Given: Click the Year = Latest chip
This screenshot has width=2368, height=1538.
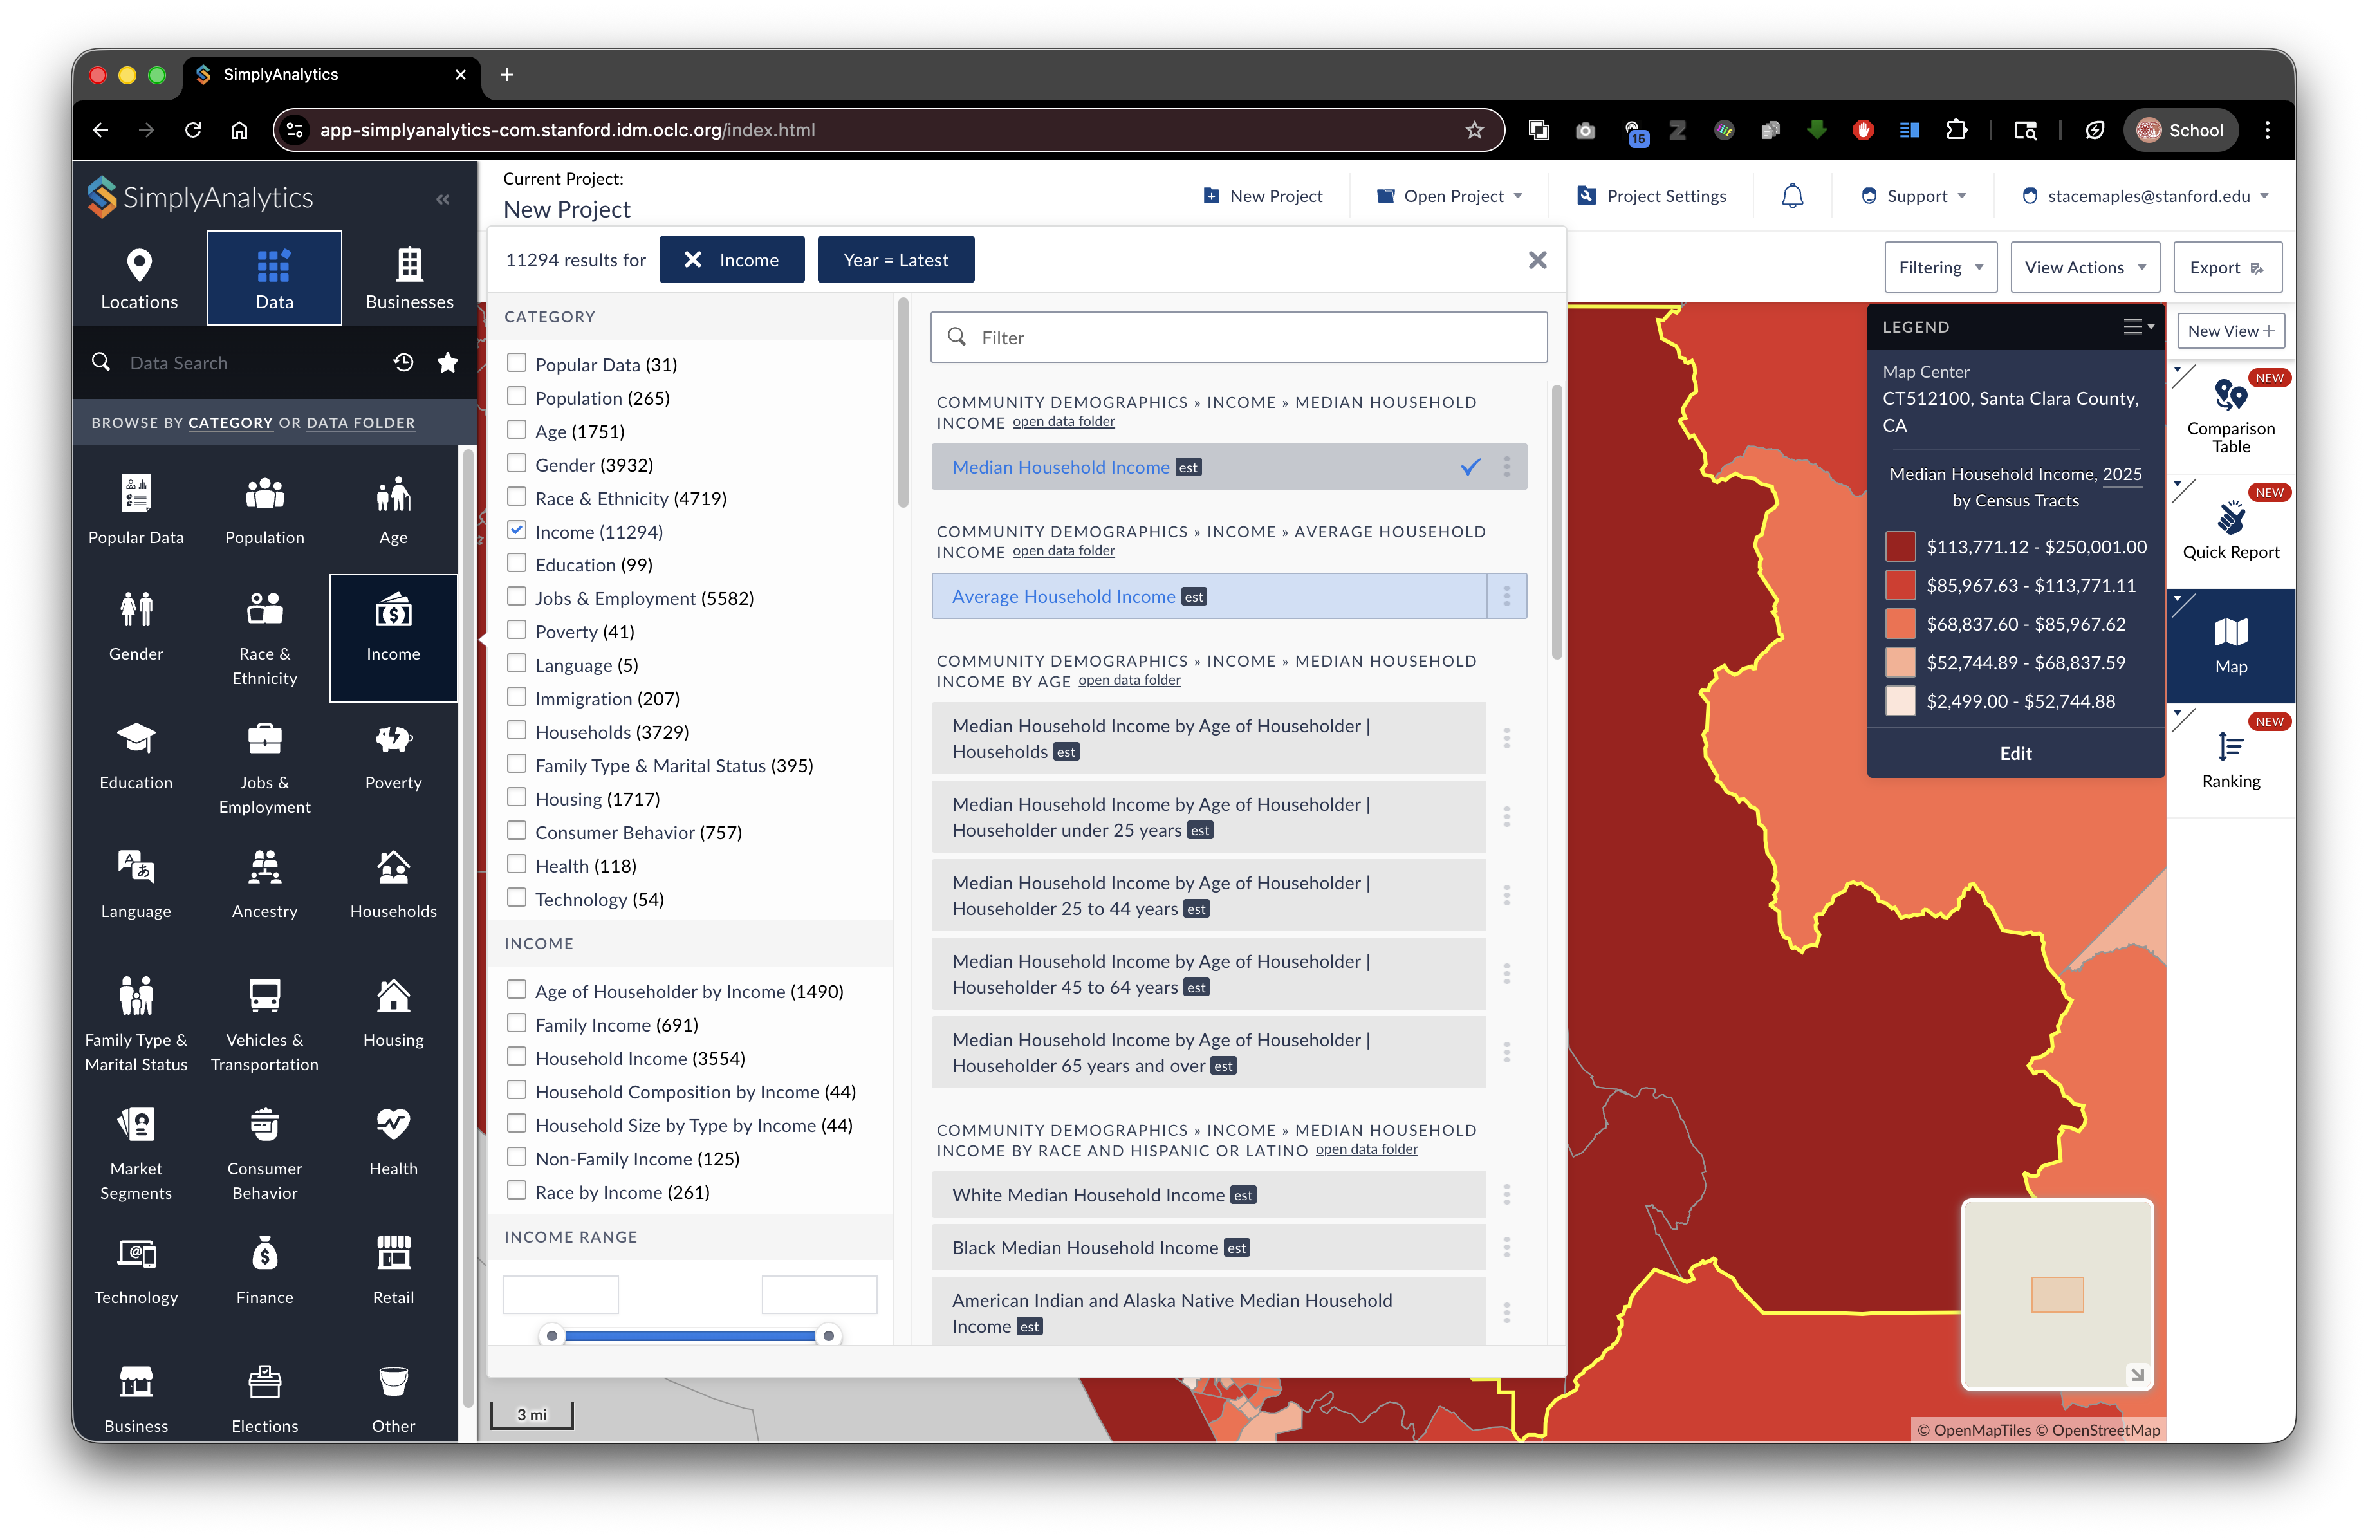Looking at the screenshot, I should (x=896, y=259).
